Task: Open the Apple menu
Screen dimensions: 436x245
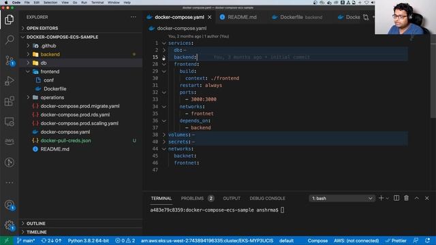Action: (x=6, y=3)
